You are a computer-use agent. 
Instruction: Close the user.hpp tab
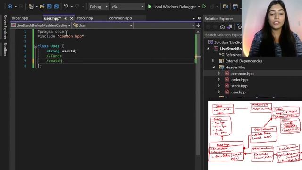click(x=72, y=18)
